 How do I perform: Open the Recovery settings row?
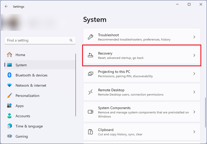click(x=142, y=55)
